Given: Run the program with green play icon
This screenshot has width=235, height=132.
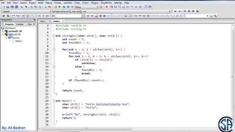Looking at the screenshot, I should click(59, 7).
